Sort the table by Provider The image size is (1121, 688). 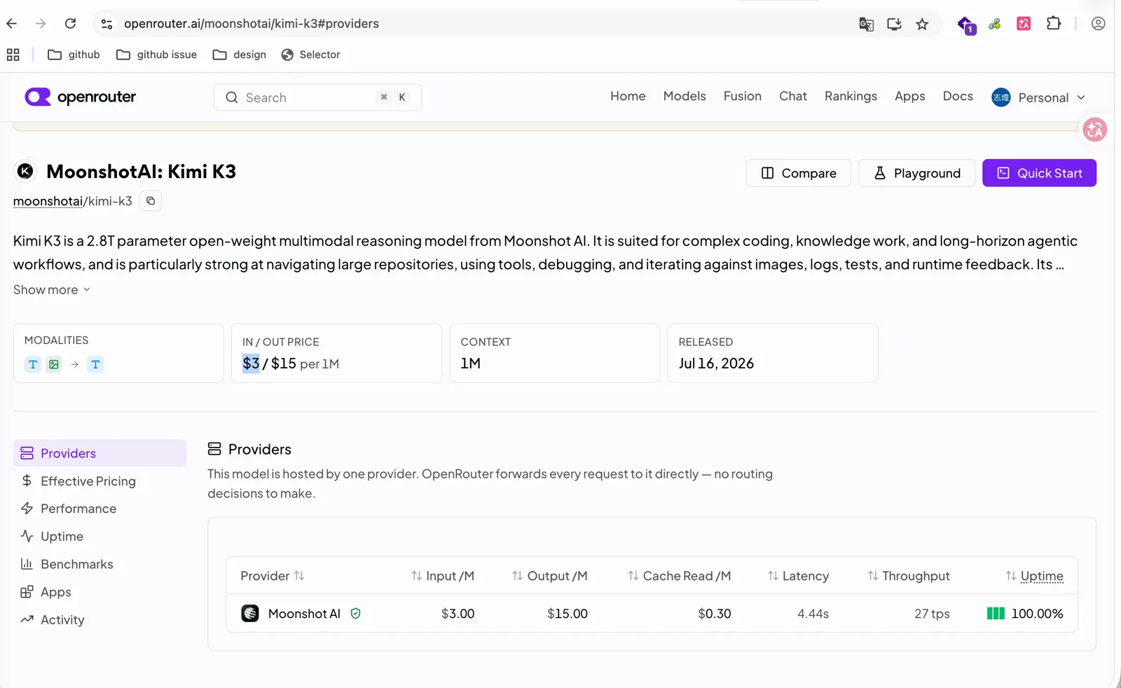coord(273,576)
